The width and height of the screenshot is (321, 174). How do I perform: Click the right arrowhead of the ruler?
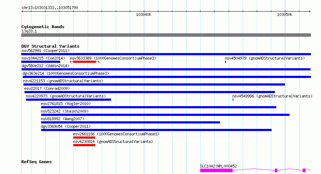point(310,12)
